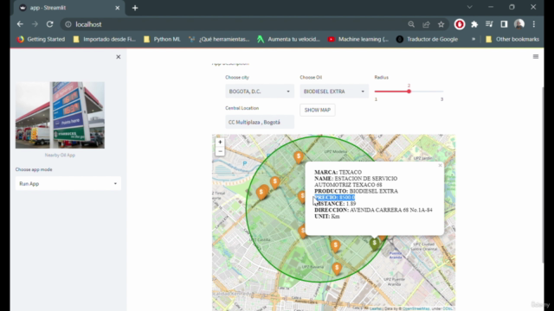Click the page vertical scrollbar

pyautogui.click(x=543, y=175)
